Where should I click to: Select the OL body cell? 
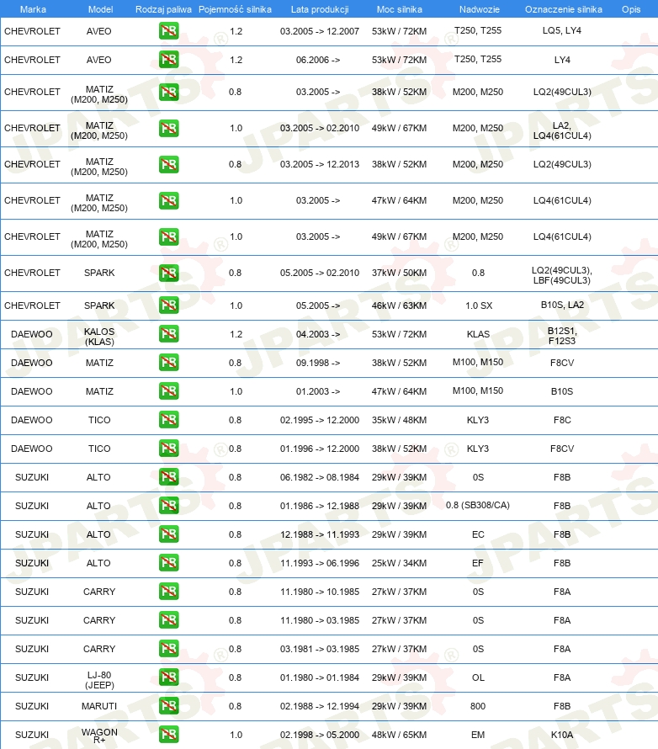[478, 677]
